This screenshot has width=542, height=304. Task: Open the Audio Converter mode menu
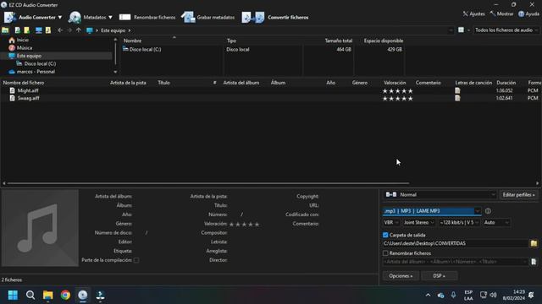coord(33,17)
